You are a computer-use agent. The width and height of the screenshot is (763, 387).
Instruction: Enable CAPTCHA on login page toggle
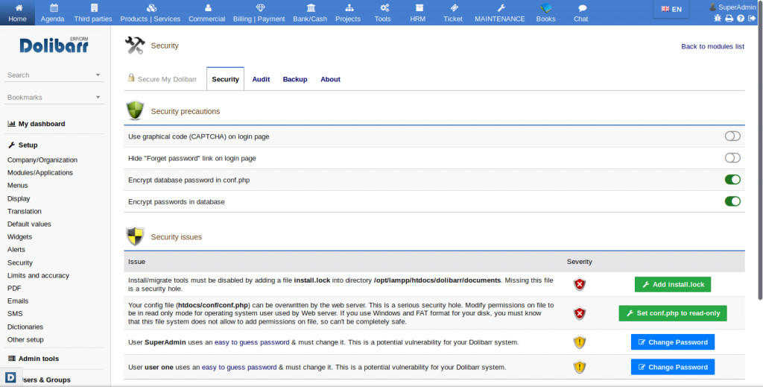point(732,136)
